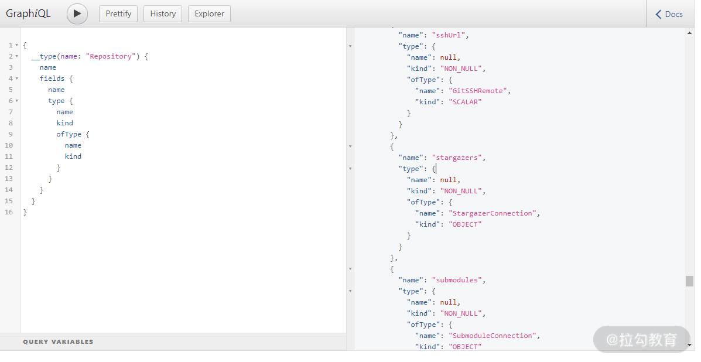
Task: Toggle the Explorer panel
Action: click(x=209, y=13)
